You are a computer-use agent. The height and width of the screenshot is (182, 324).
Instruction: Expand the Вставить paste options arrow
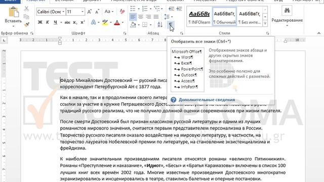tap(14, 26)
